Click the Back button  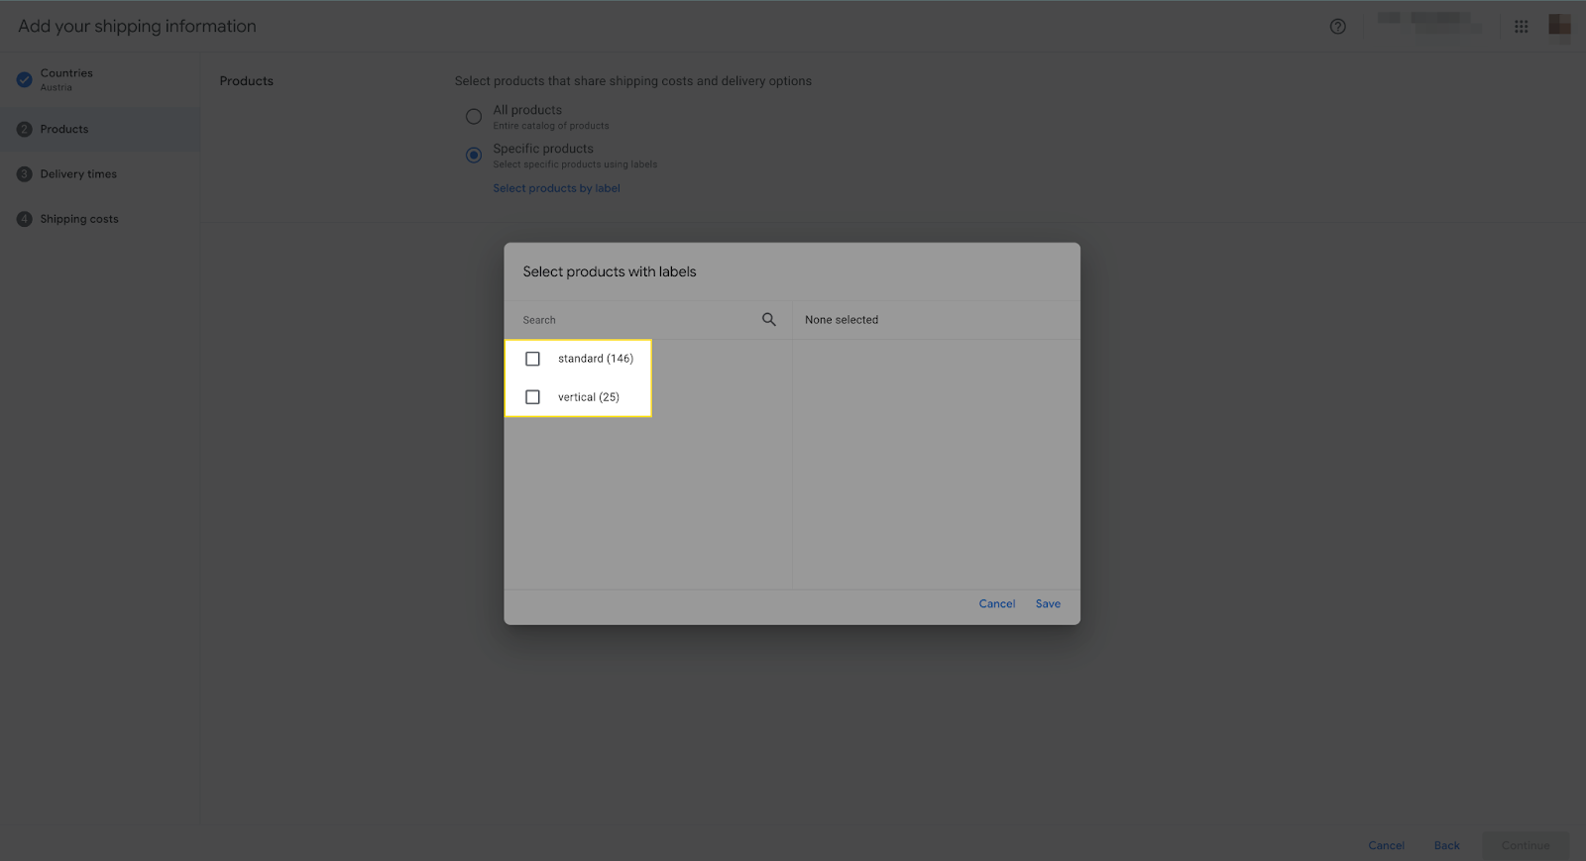click(1446, 845)
